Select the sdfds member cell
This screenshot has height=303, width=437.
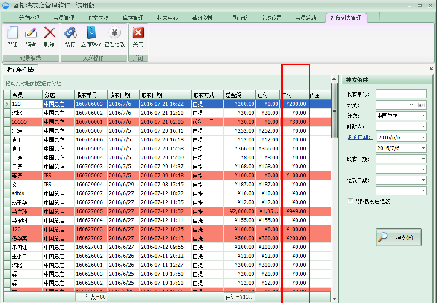pyautogui.click(x=26, y=193)
